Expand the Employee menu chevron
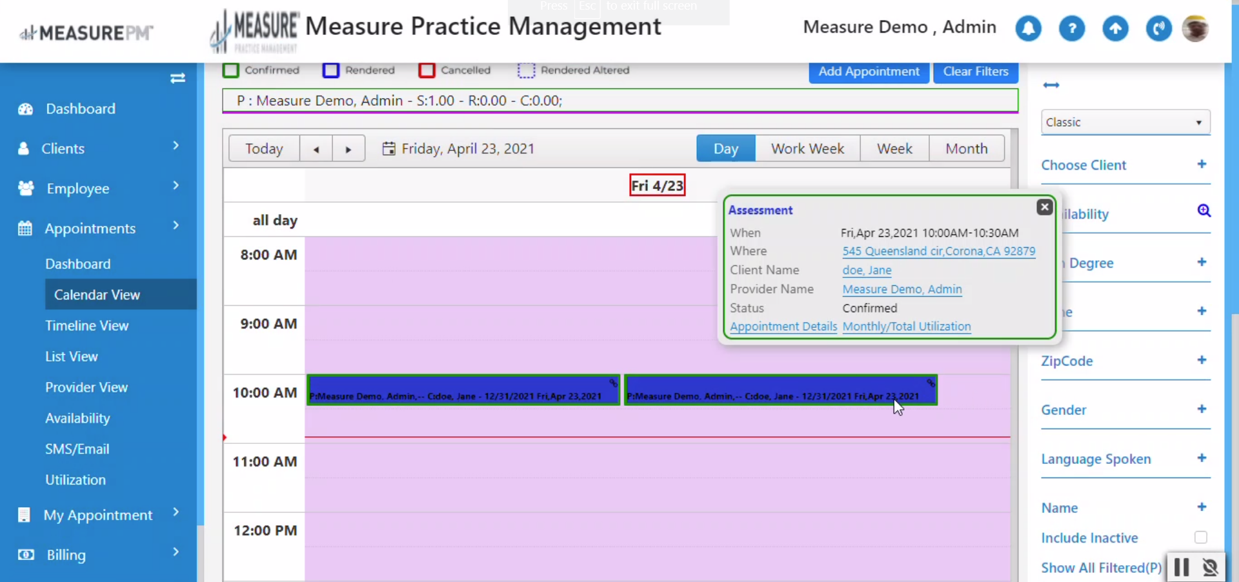 pyautogui.click(x=176, y=186)
